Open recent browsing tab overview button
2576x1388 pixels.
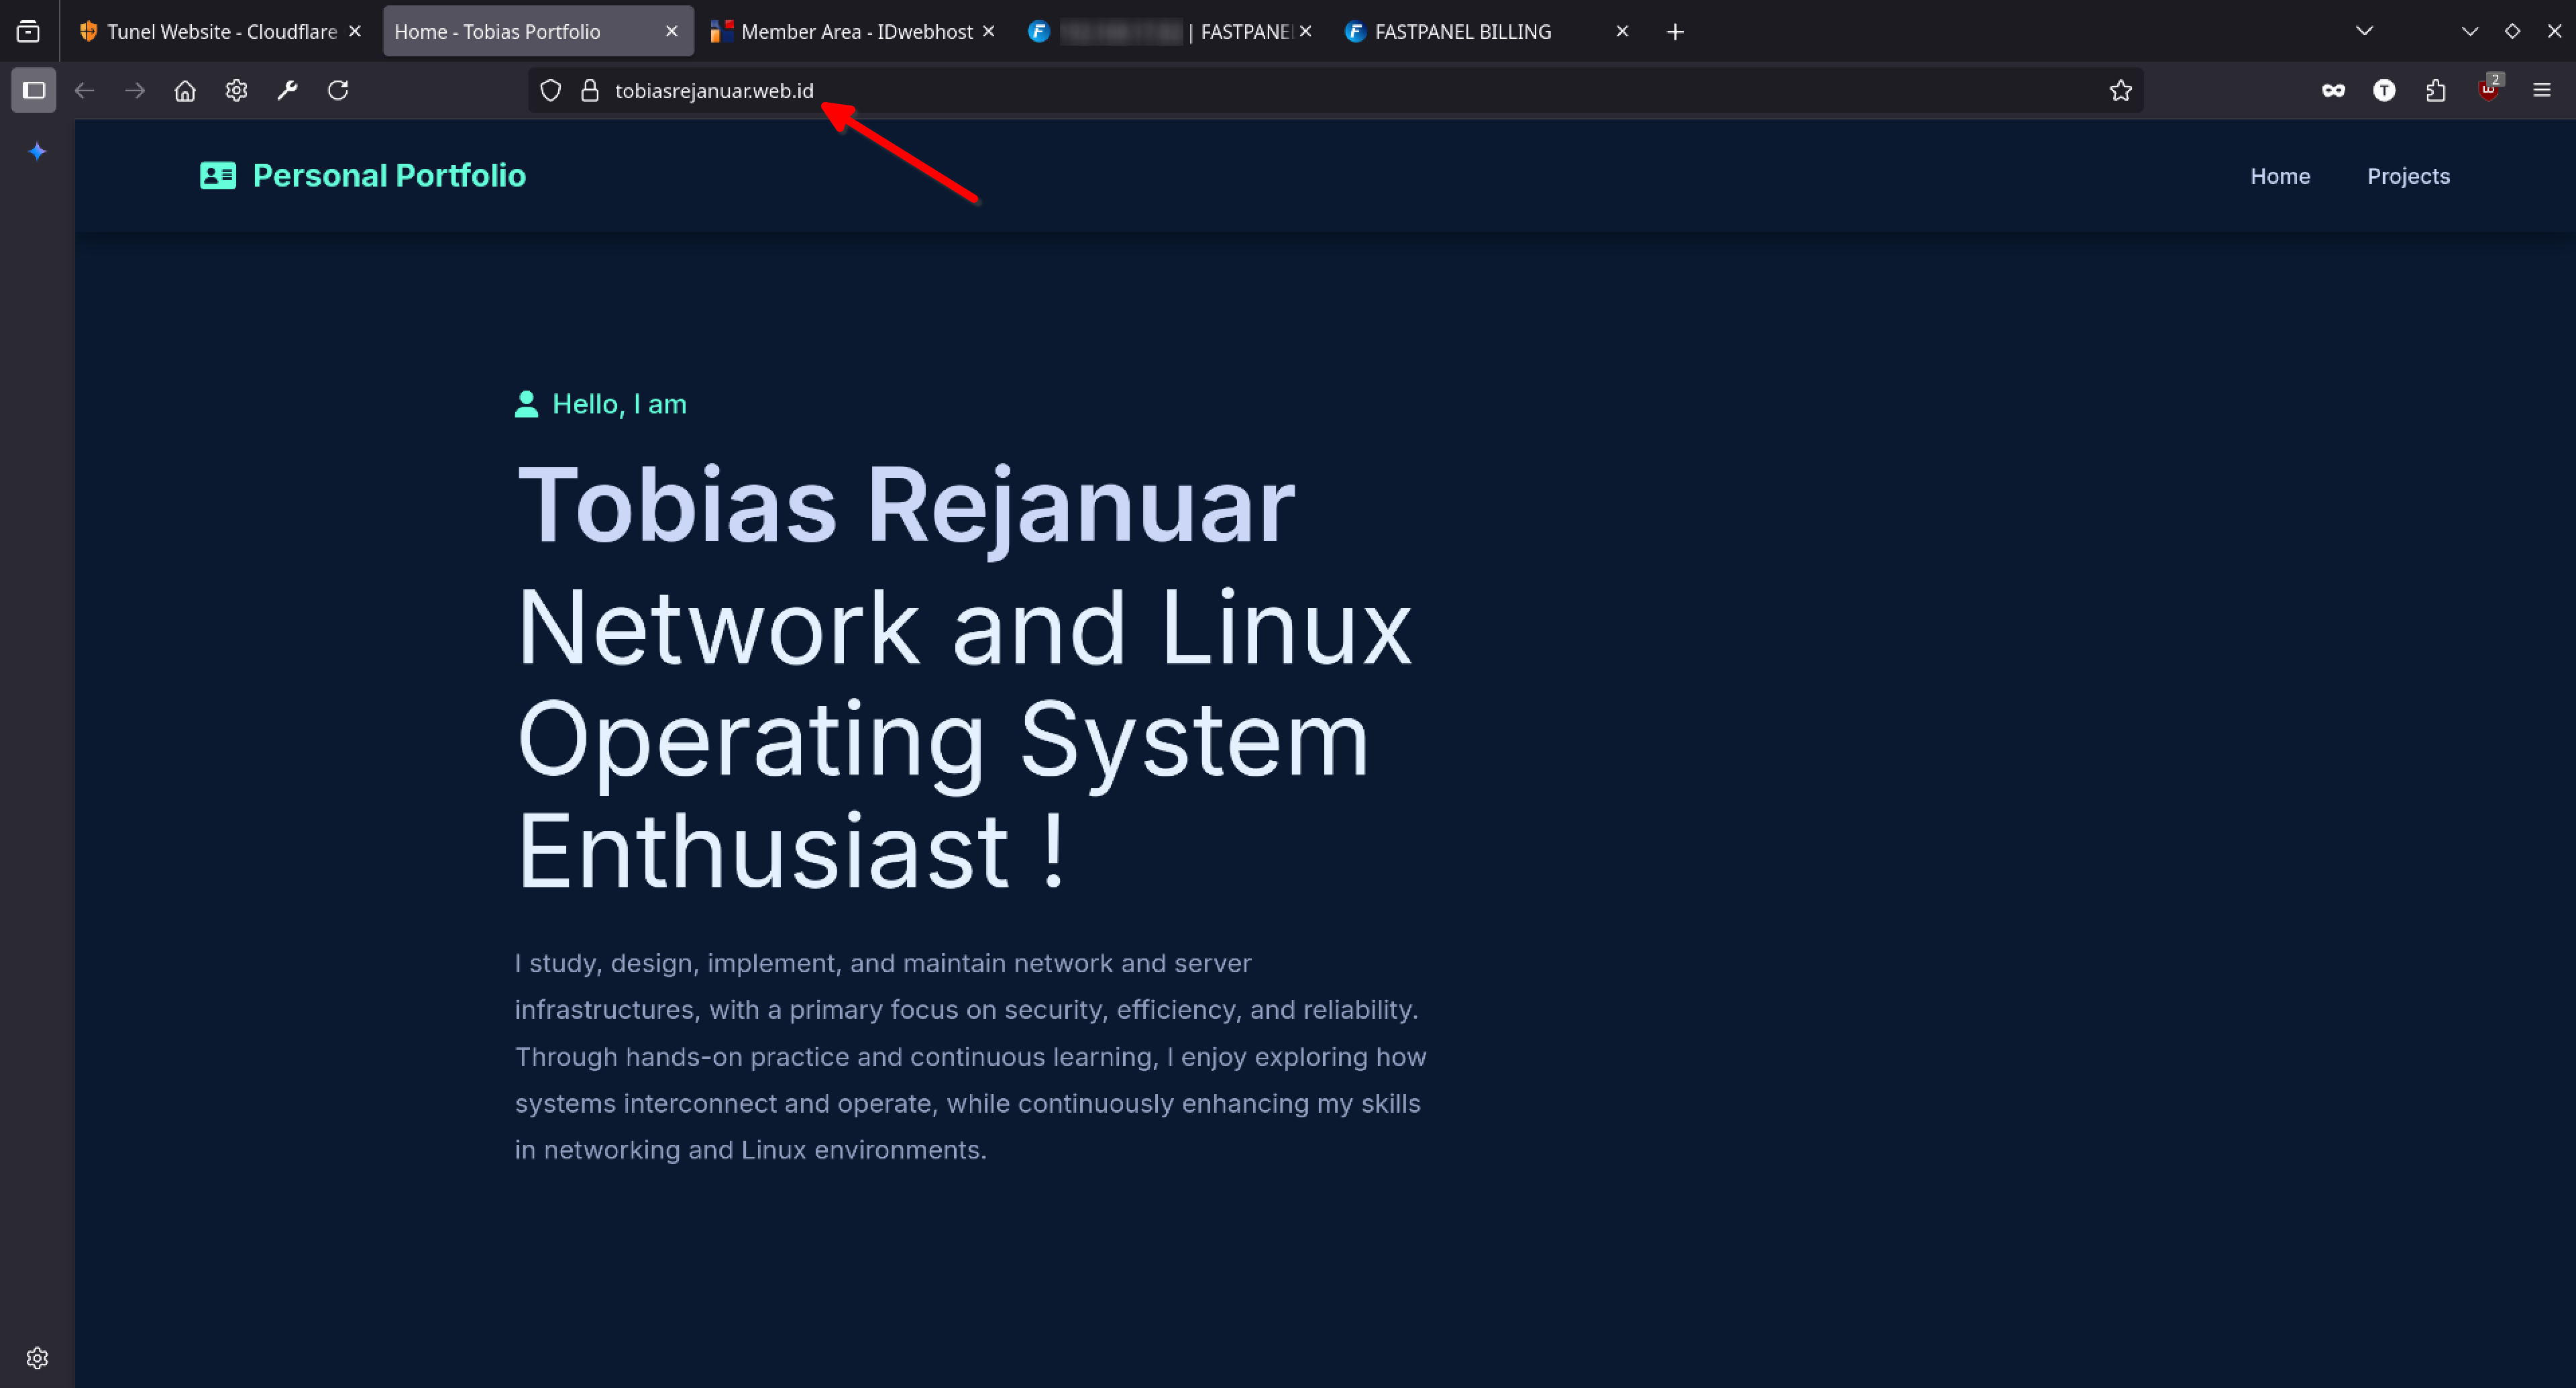tap(29, 31)
